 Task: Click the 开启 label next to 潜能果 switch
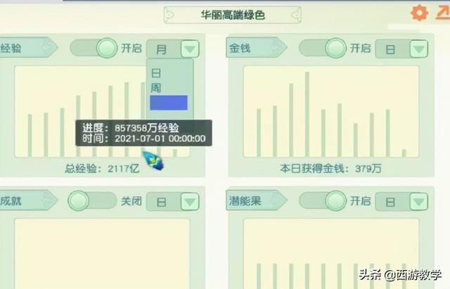[x=361, y=201]
